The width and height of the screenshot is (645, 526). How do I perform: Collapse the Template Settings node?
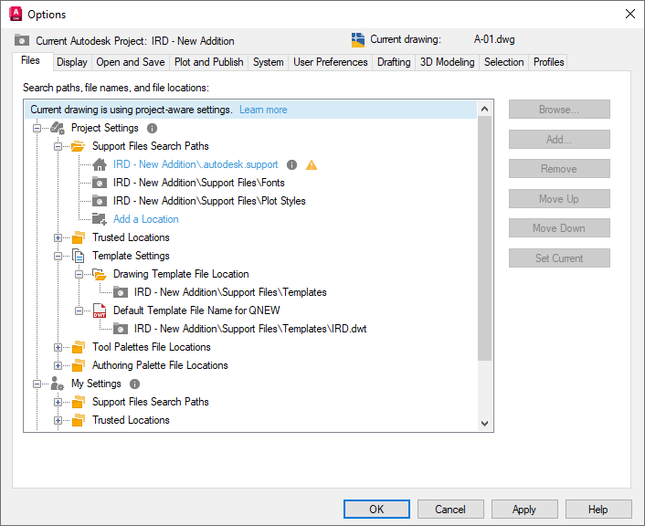58,256
